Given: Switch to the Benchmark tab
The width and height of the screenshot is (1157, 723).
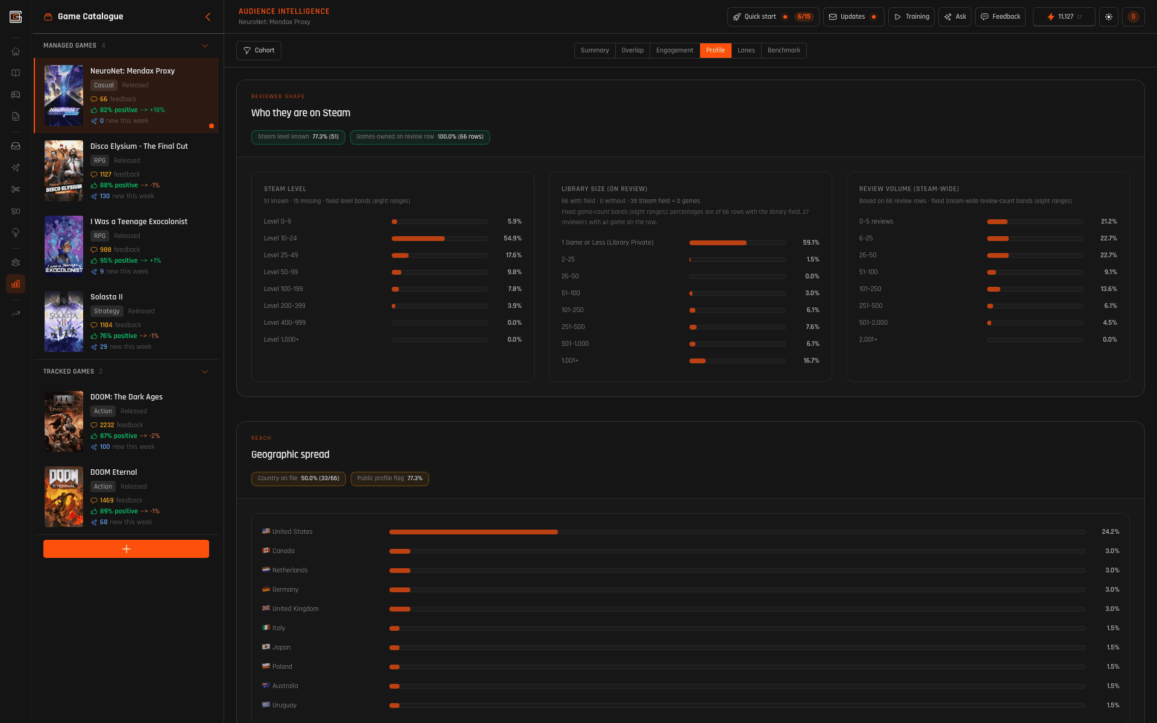Looking at the screenshot, I should 783,51.
